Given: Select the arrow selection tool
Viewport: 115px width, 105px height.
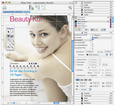Looking at the screenshot, I should click(8, 32).
